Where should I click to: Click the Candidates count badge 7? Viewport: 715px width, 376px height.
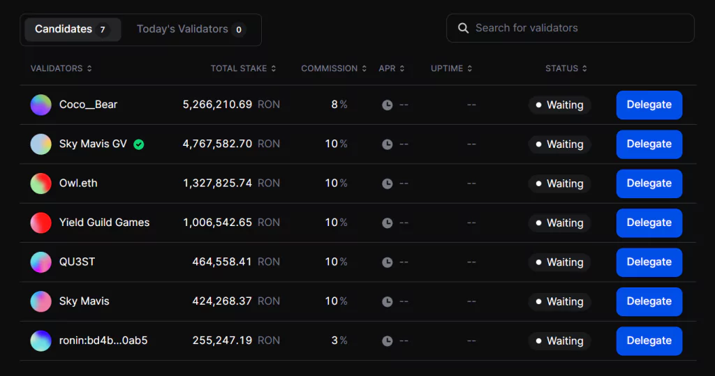pos(103,30)
